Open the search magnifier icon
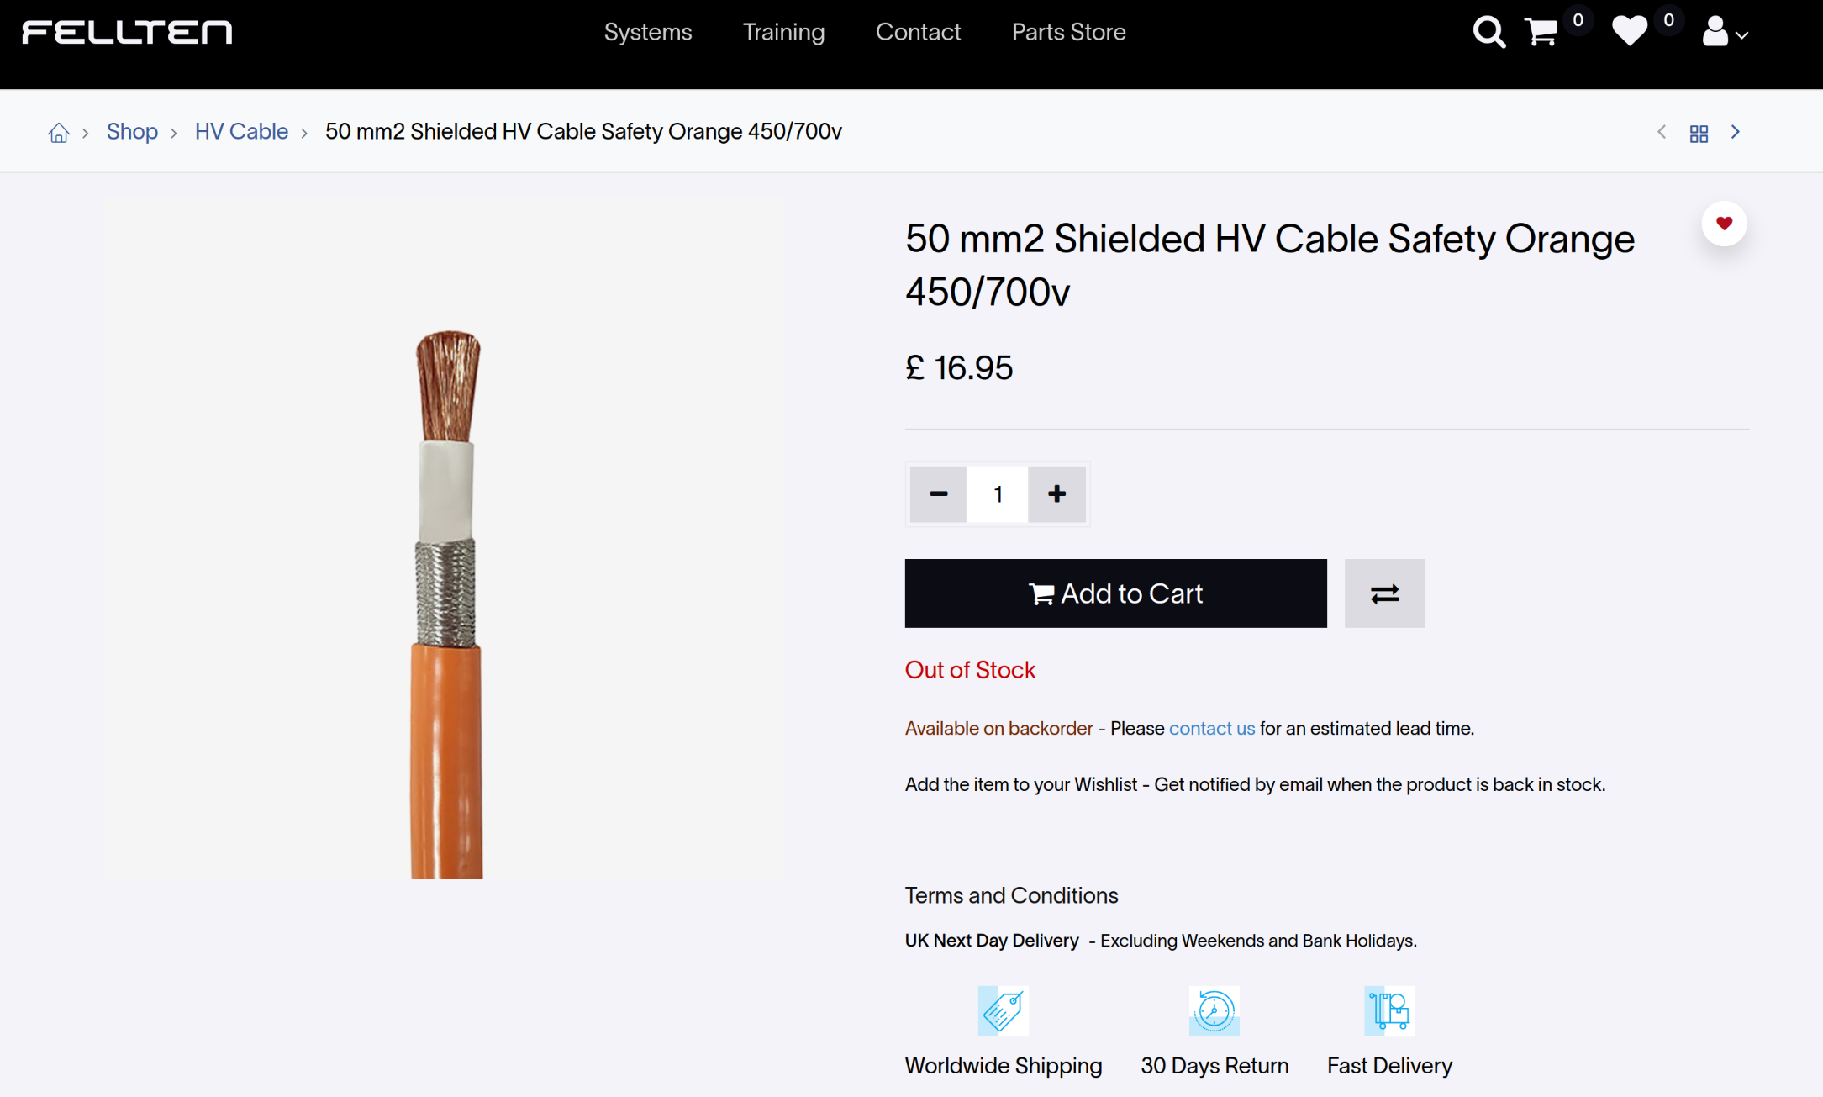Image resolution: width=1823 pixels, height=1097 pixels. [x=1488, y=33]
